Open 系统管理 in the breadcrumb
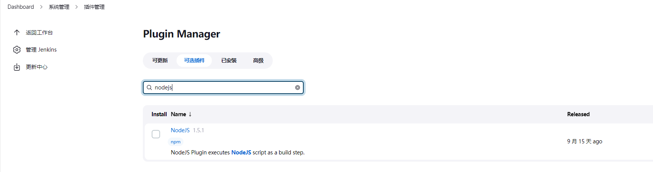This screenshot has height=172, width=653. pyautogui.click(x=59, y=7)
